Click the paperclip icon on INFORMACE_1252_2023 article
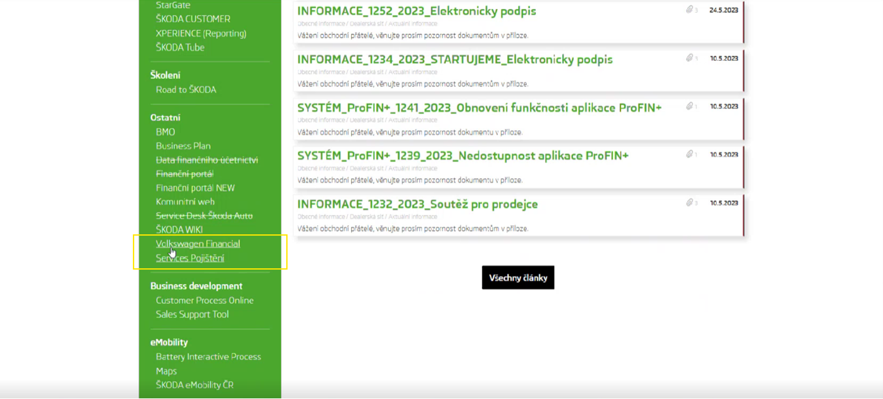883x399 pixels. click(x=689, y=10)
